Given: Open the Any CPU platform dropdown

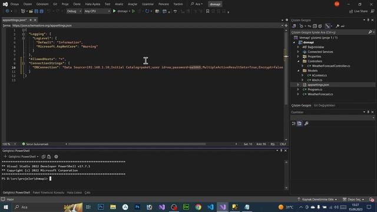Looking at the screenshot, I should pyautogui.click(x=97, y=11).
